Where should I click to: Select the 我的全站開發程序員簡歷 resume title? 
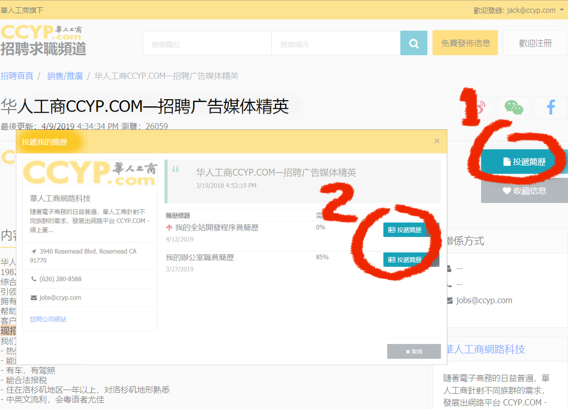[217, 228]
